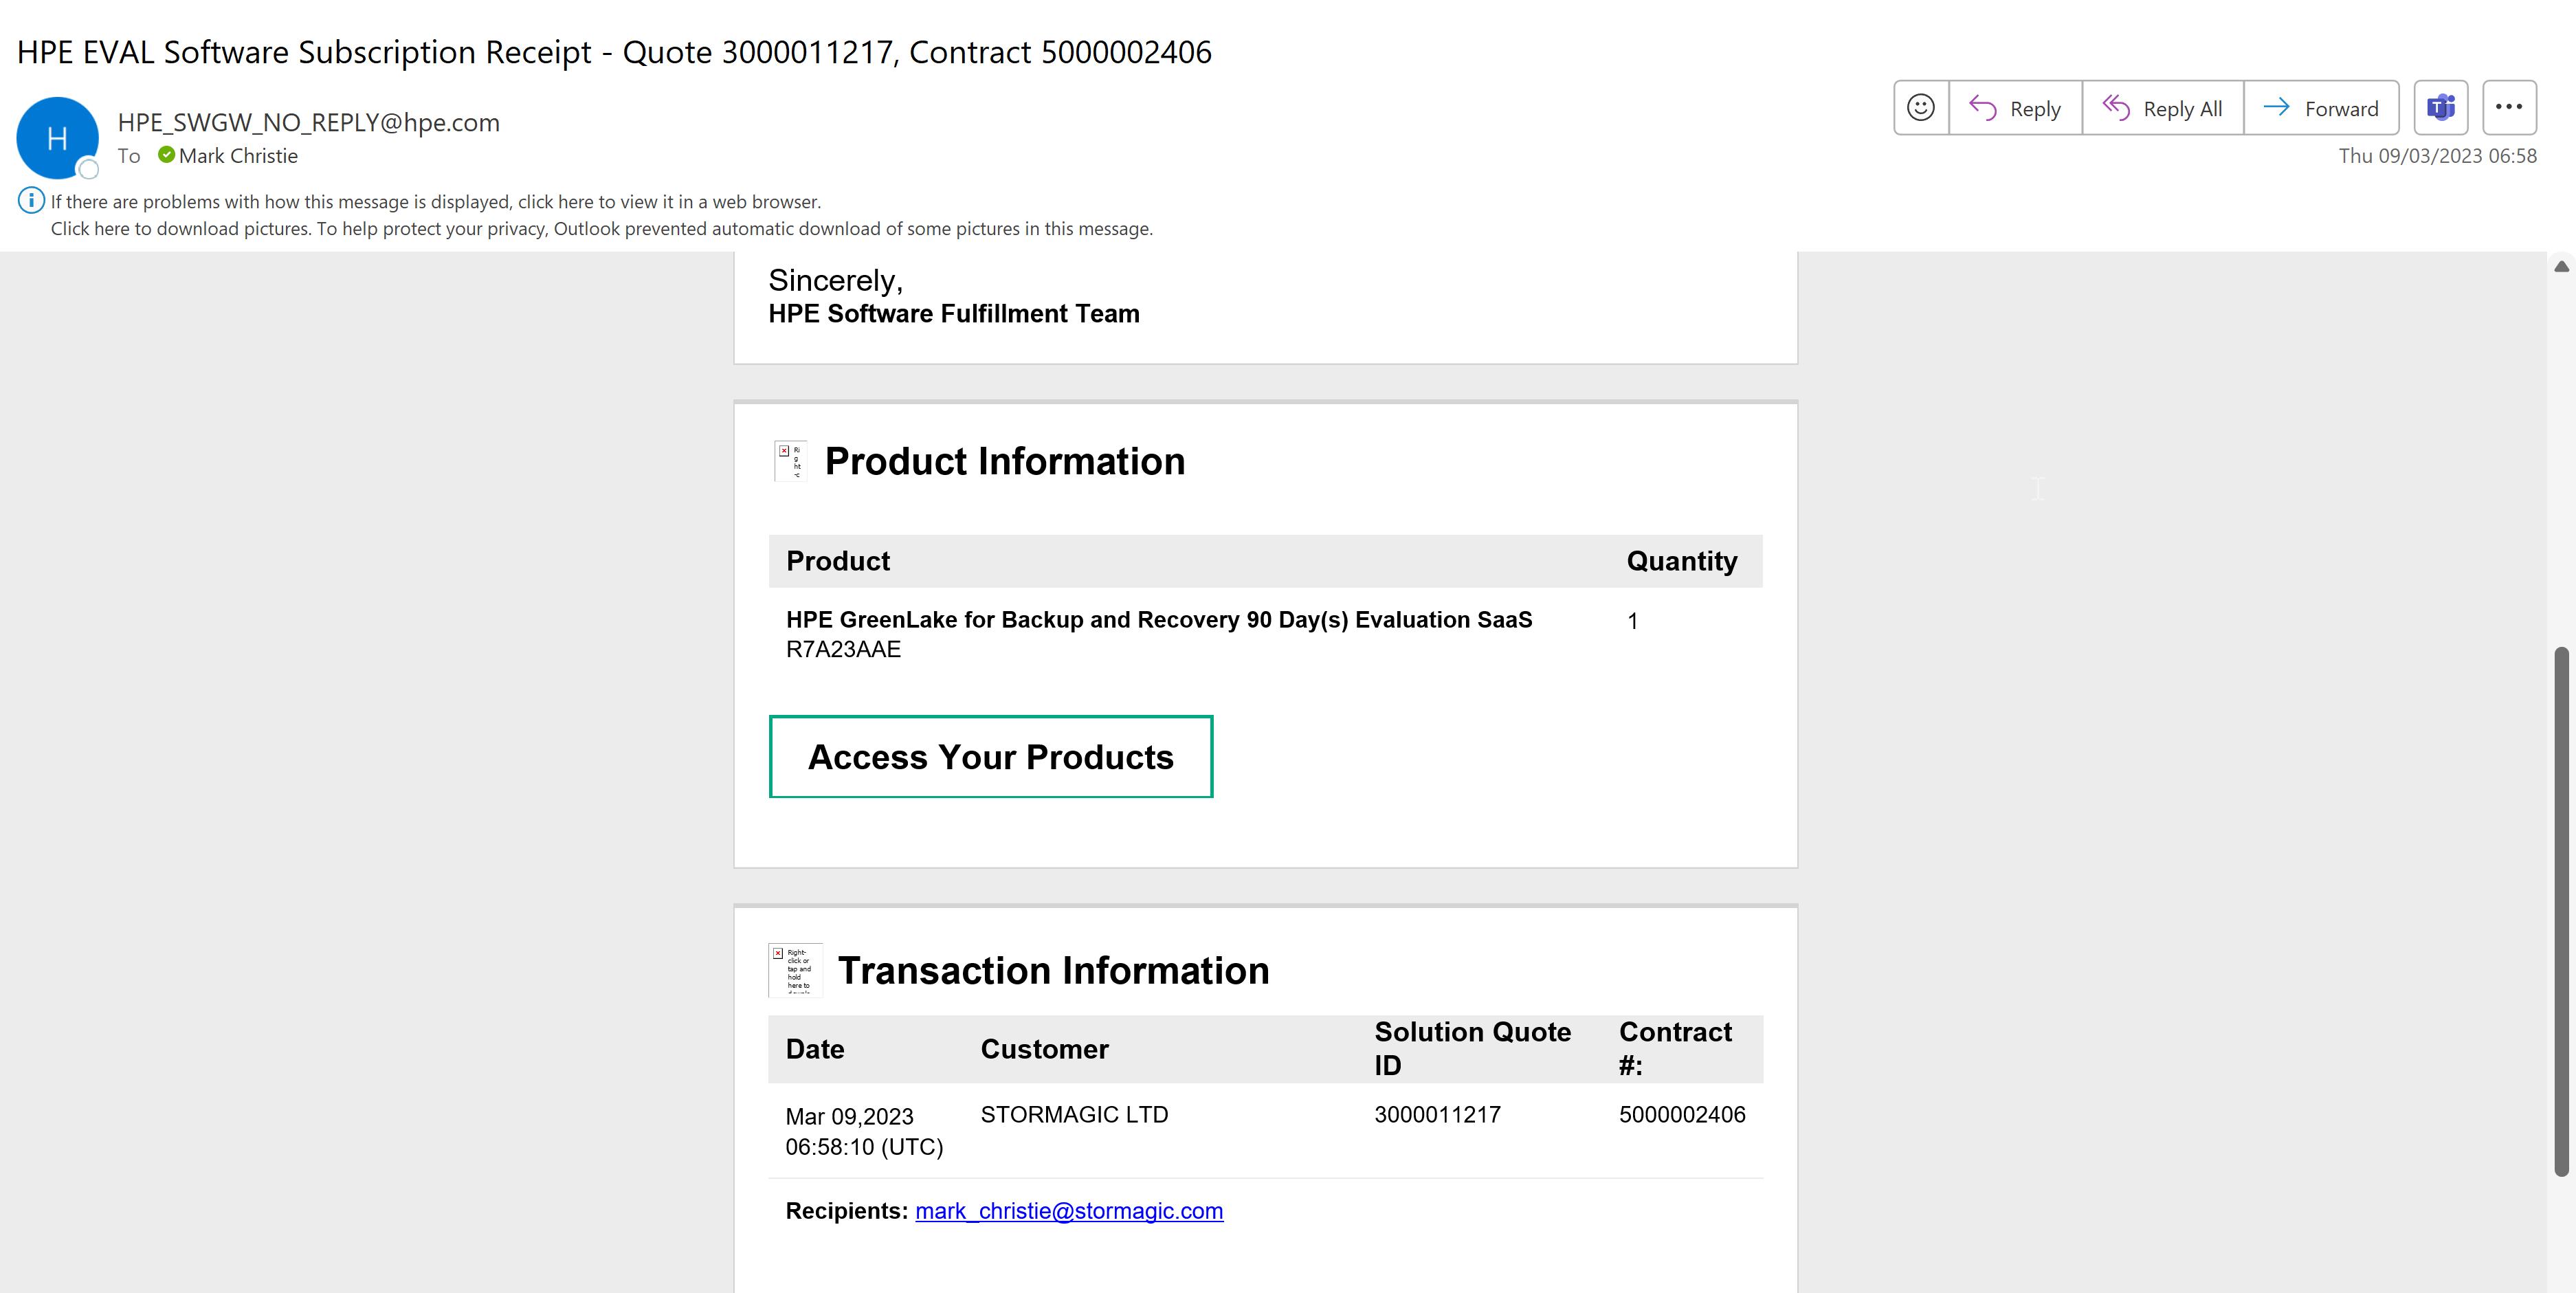Click the Solution Quote ID value 3000011217
This screenshot has width=2576, height=1293.
1437,1115
